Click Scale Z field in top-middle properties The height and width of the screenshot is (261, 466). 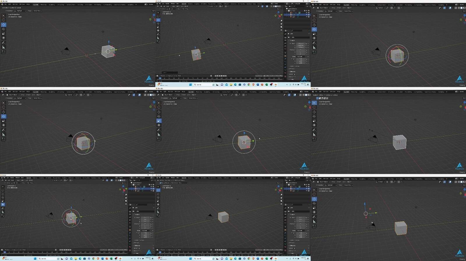pos(301,63)
